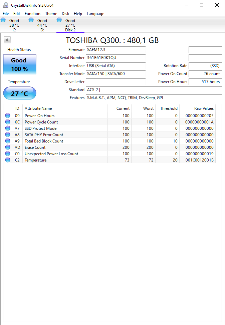This screenshot has width=225, height=325.
Task: Click the status orb for Erase Count row
Action: click(x=8, y=147)
